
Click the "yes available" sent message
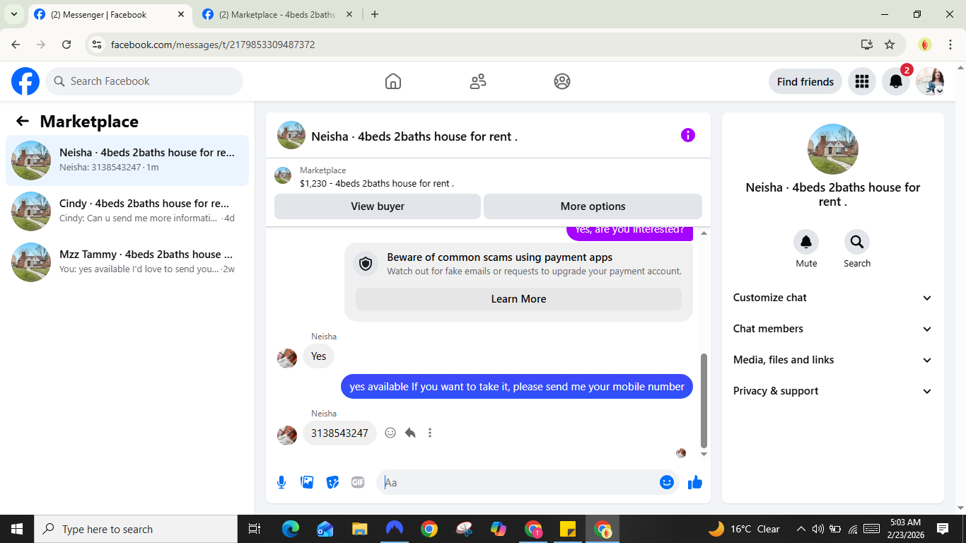[517, 387]
